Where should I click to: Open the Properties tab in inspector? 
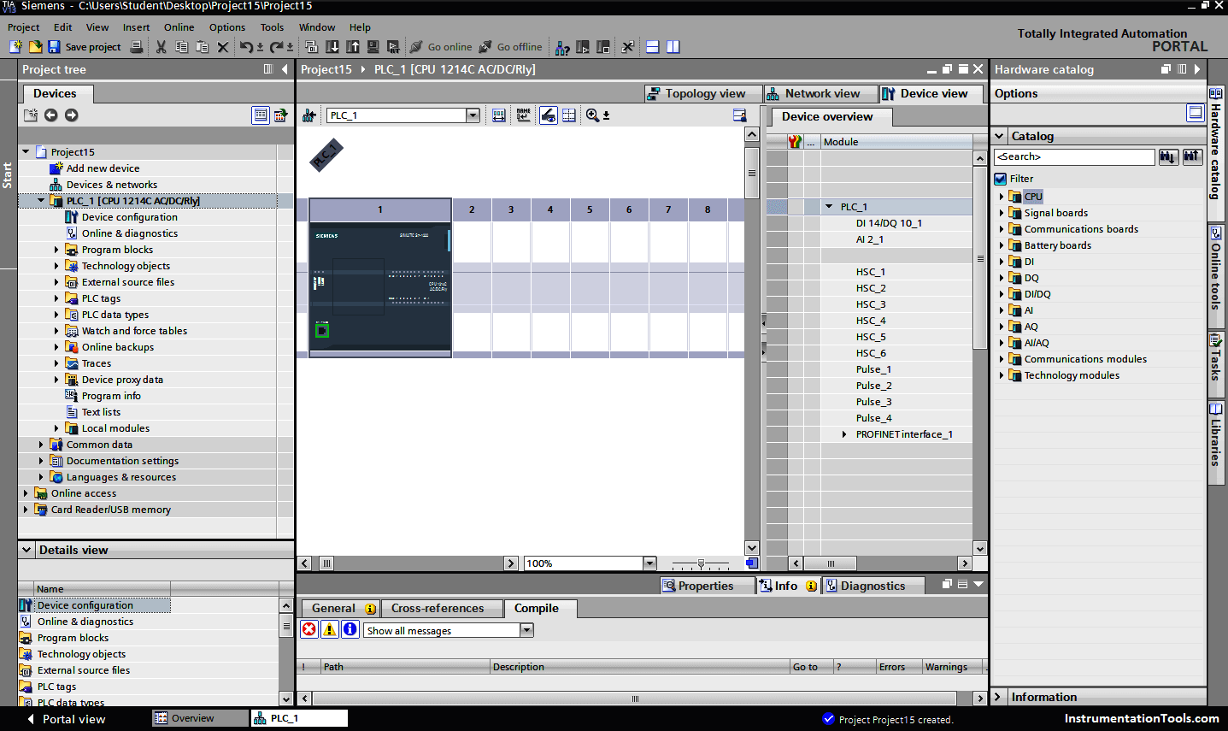pyautogui.click(x=707, y=586)
